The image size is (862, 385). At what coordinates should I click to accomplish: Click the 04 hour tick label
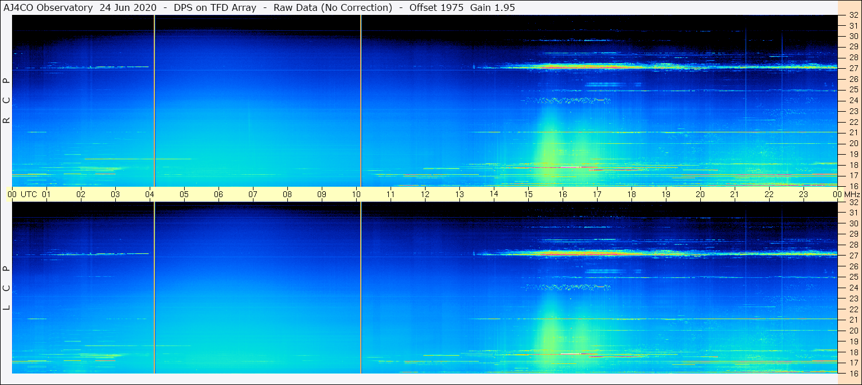[150, 194]
